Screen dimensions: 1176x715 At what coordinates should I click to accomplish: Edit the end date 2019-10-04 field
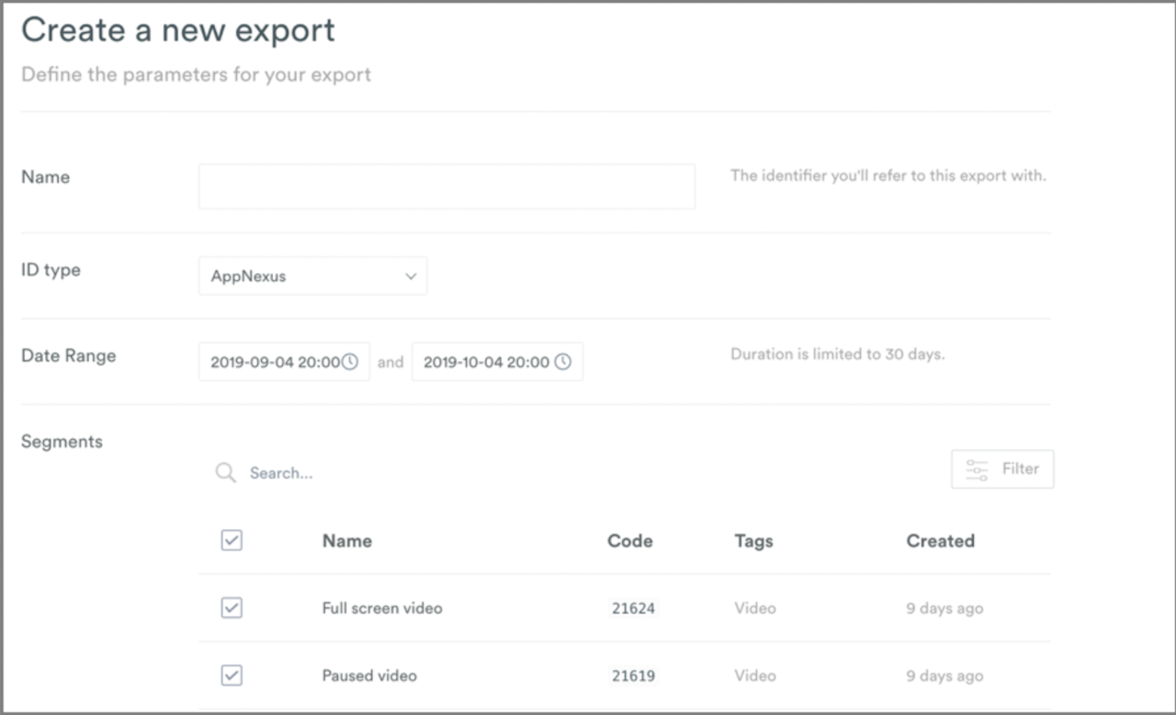point(486,362)
